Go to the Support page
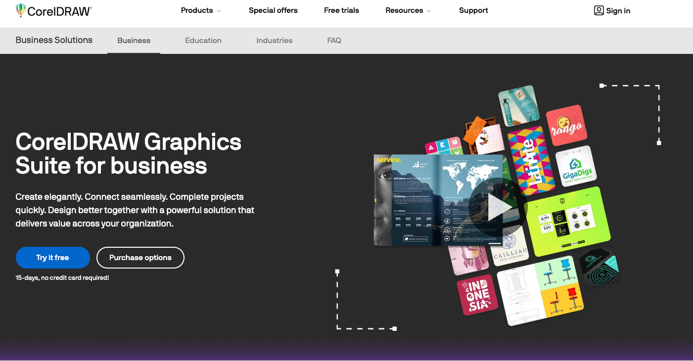Image resolution: width=693 pixels, height=361 pixels. click(473, 10)
